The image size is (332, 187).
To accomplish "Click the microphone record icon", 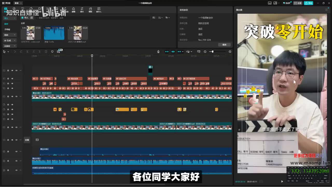I will 158,52.
